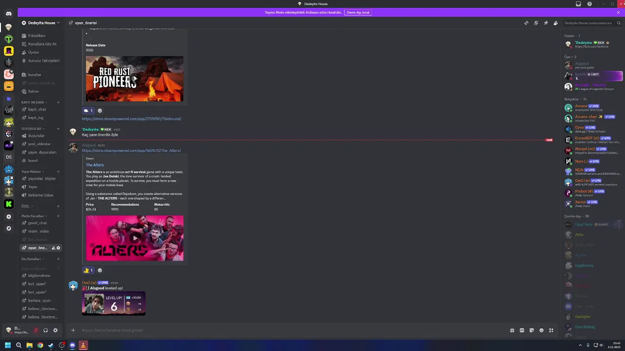Image resolution: width=625 pixels, height=351 pixels.
Task: Expand the ÖZEL category
Action: point(27,206)
